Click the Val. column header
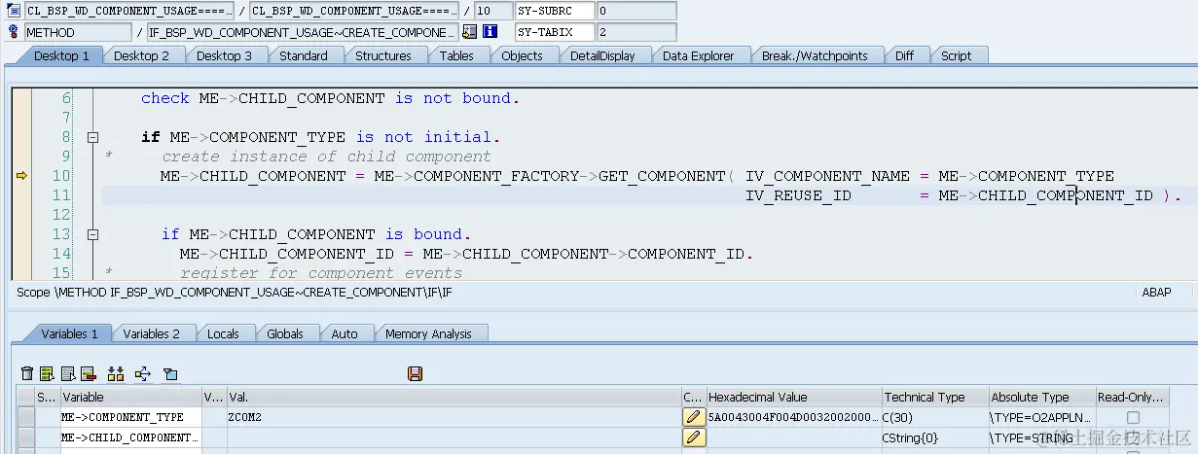1198x454 pixels. click(454, 397)
